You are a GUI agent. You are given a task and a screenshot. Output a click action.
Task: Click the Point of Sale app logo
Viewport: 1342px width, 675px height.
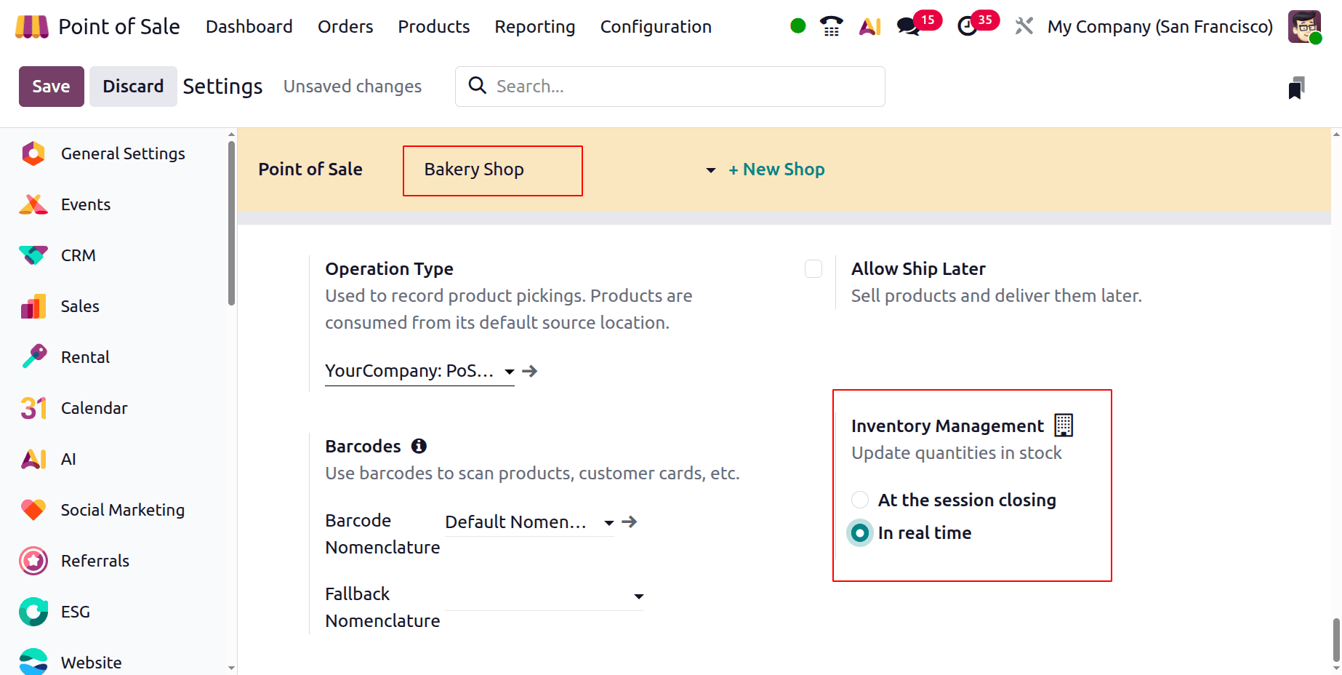(32, 27)
